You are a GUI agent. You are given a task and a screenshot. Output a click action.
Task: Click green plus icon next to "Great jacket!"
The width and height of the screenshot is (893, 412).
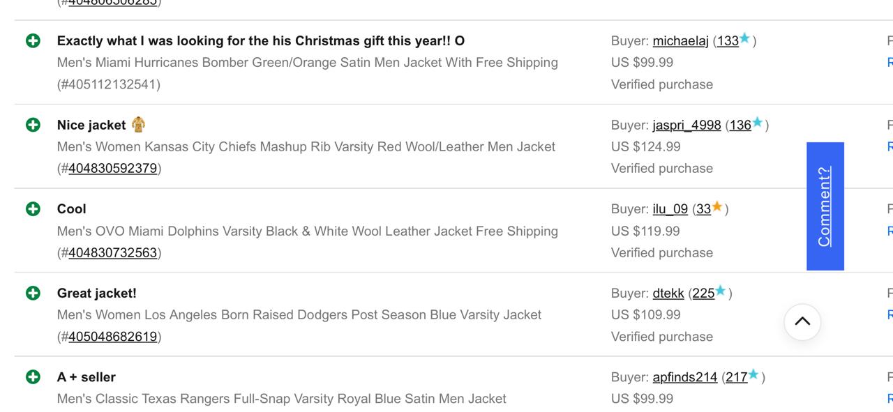(33, 293)
